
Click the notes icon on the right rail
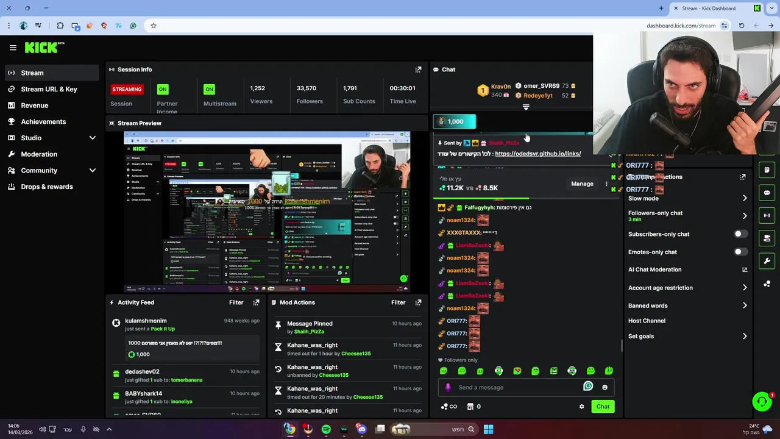coord(767,170)
